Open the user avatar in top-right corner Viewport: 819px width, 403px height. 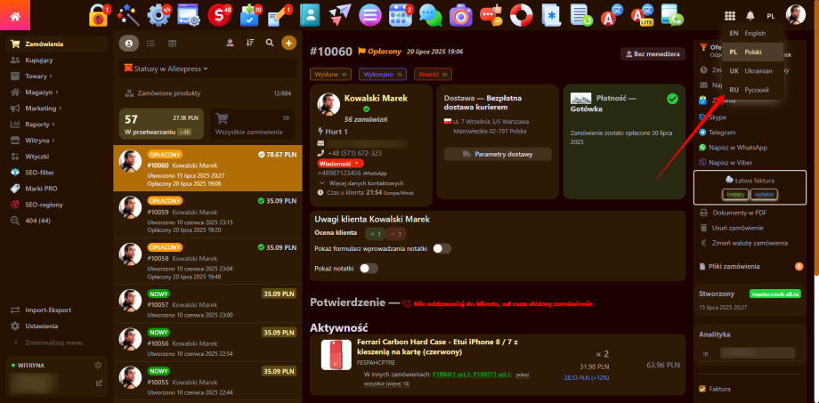tap(796, 15)
